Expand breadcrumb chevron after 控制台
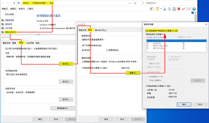This screenshot has width=209, height=123. point(30,3)
